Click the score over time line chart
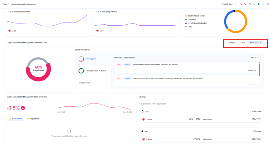This screenshot has width=269, height=144. 94,106
